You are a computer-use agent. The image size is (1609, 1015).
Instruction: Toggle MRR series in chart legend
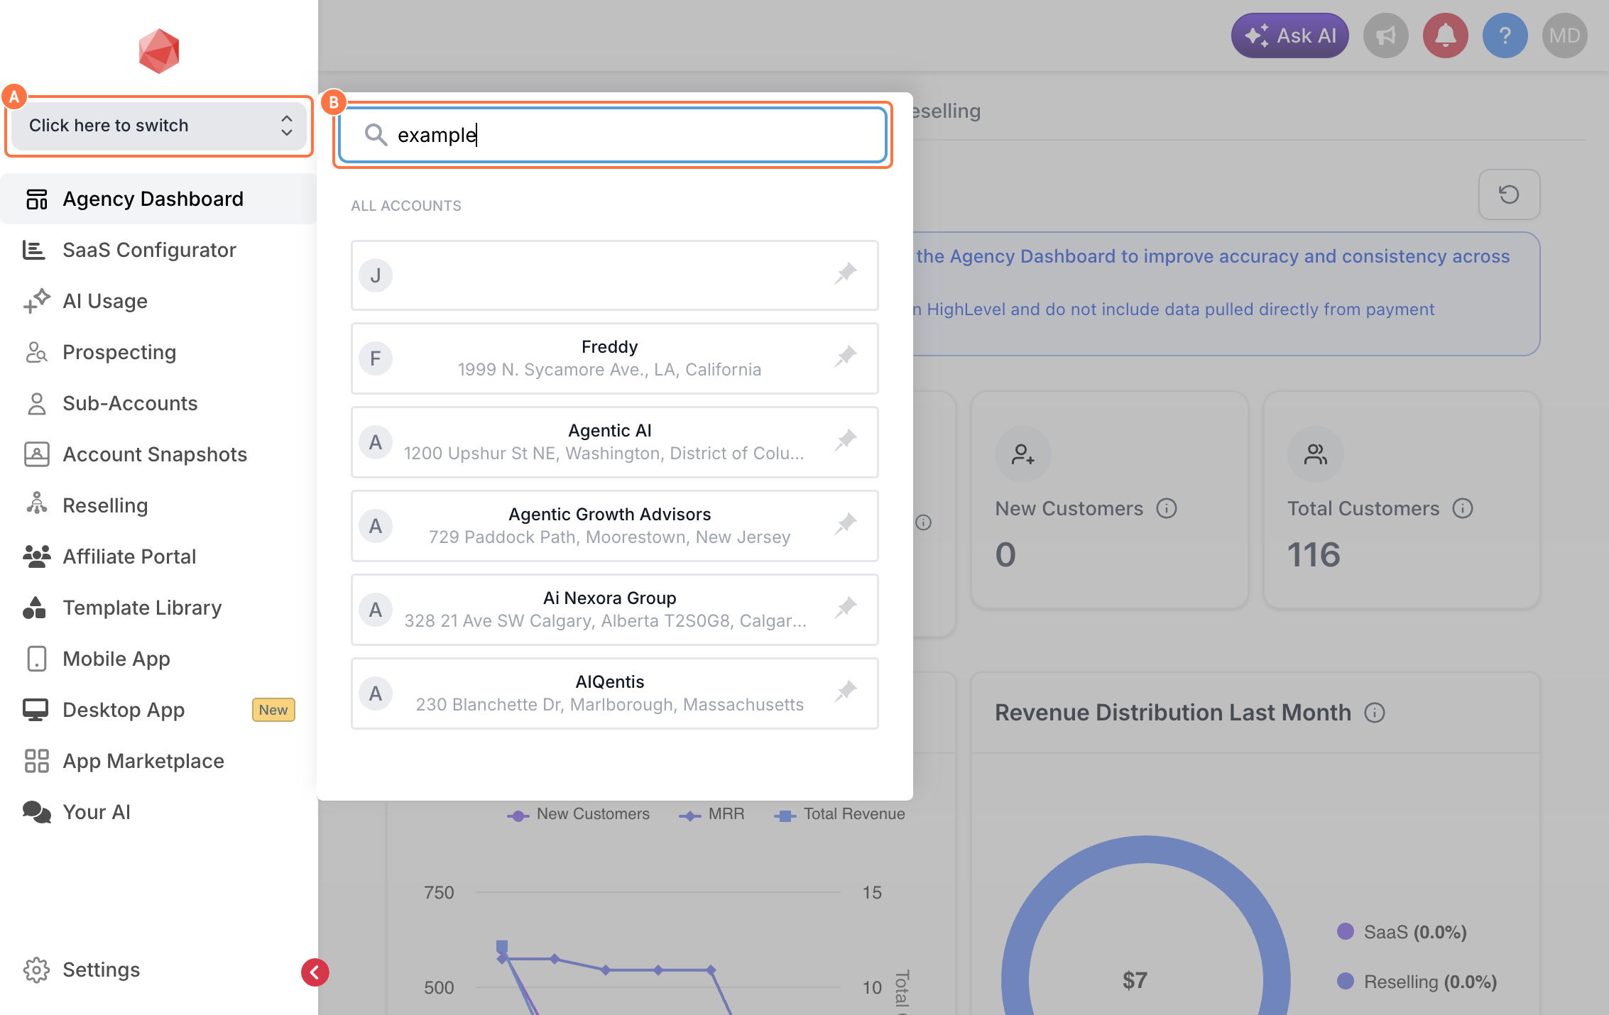[711, 814]
